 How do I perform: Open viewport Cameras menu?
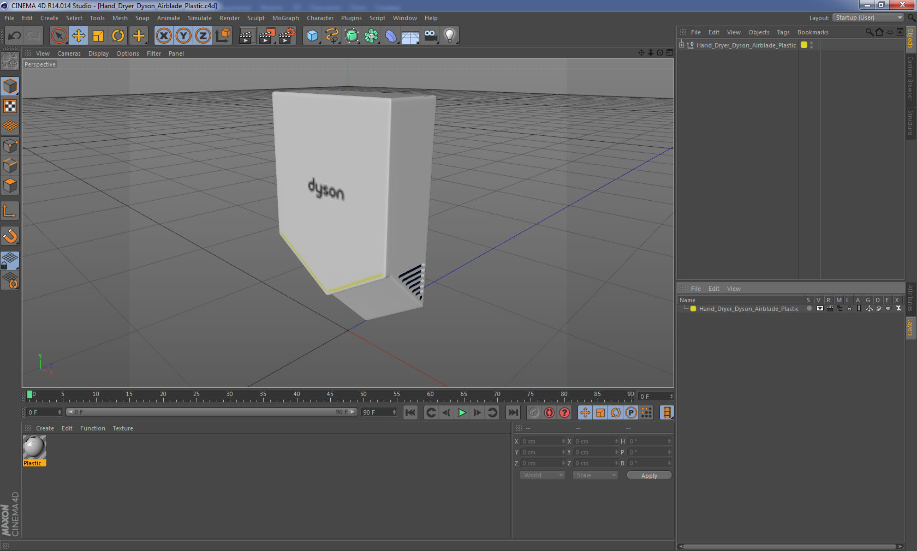(69, 53)
